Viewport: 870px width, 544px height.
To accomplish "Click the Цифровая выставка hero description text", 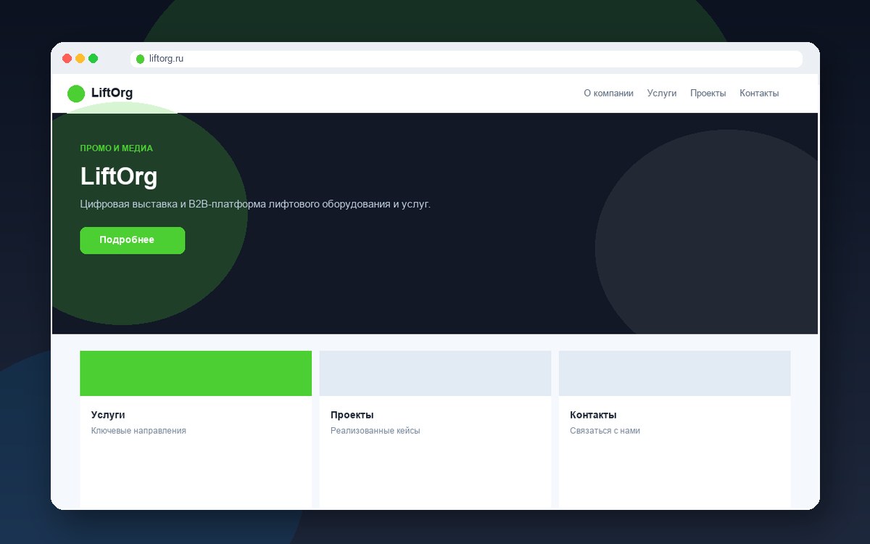I will (x=255, y=205).
